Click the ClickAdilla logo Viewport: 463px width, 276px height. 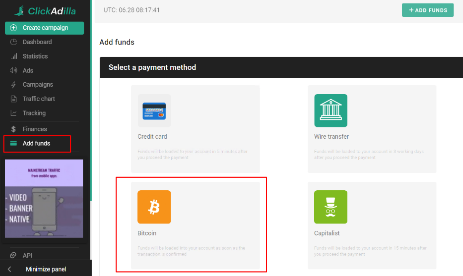pyautogui.click(x=45, y=11)
